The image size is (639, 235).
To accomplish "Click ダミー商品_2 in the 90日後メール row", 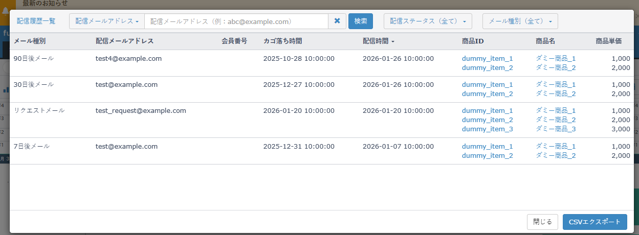I will (x=556, y=67).
